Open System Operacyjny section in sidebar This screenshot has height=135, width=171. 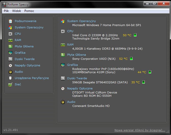tap(29, 27)
